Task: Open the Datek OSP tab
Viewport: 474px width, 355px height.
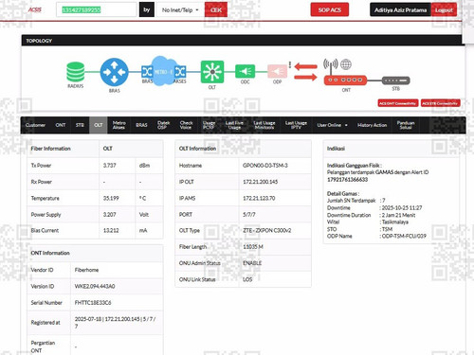Action: point(163,125)
